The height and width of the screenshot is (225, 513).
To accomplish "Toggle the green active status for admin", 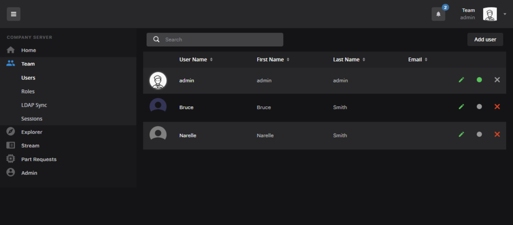I will pyautogui.click(x=480, y=80).
